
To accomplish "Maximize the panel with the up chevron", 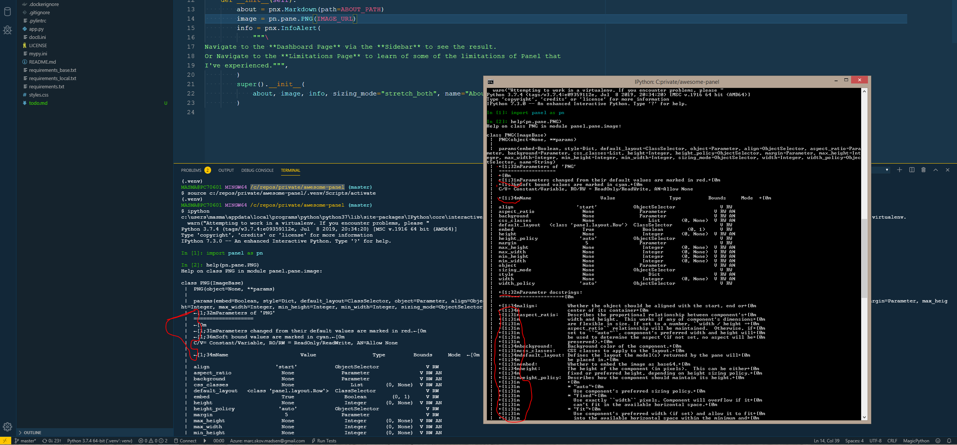I will pyautogui.click(x=935, y=170).
